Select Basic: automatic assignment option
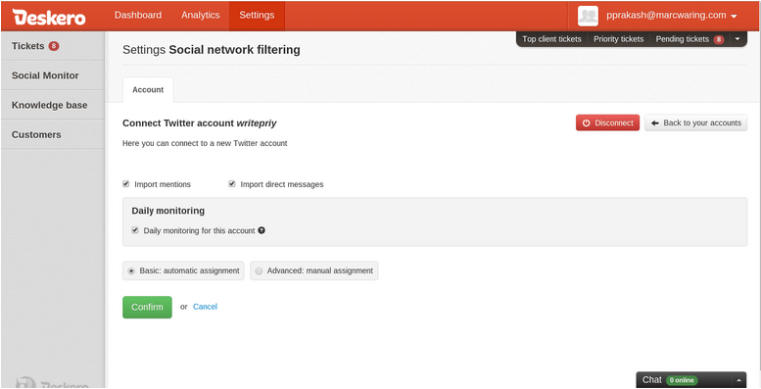Image resolution: width=761 pixels, height=389 pixels. [183, 271]
